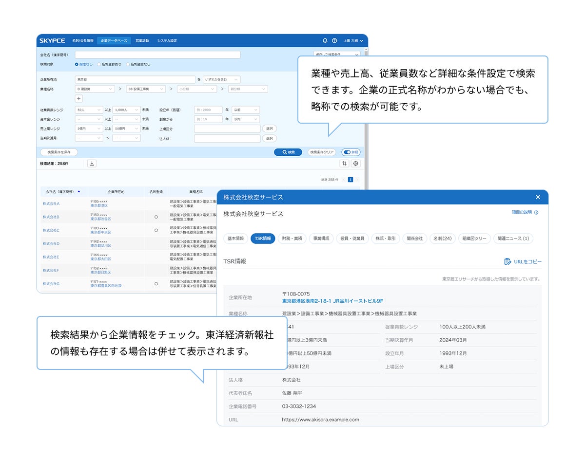
Task: Toggle the 詳細 search switch
Action: (351, 152)
